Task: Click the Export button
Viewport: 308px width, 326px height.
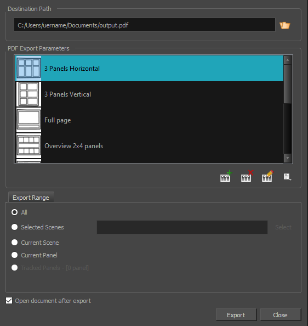Action: click(236, 315)
